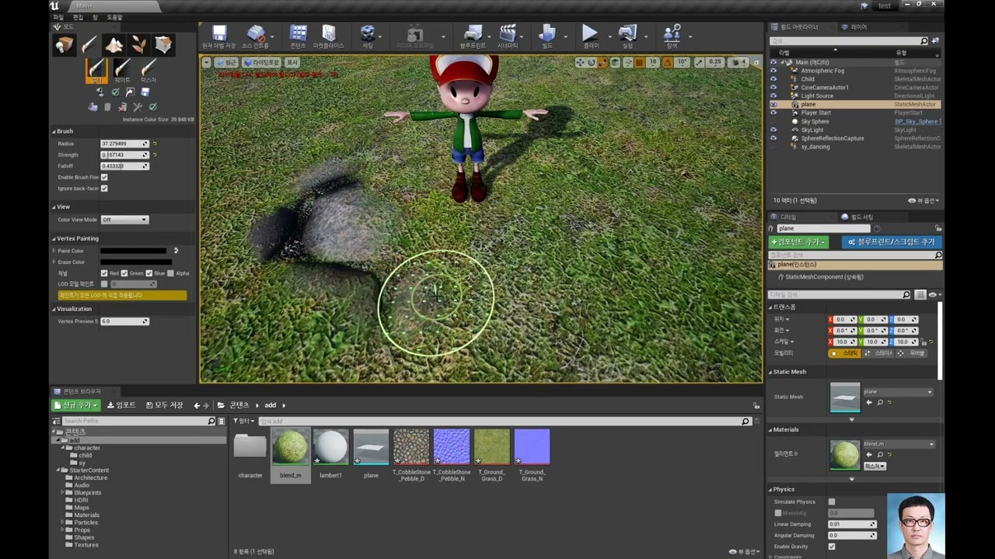Click the Launch gamepad toolbar icon
This screenshot has height=559, width=995.
[627, 36]
